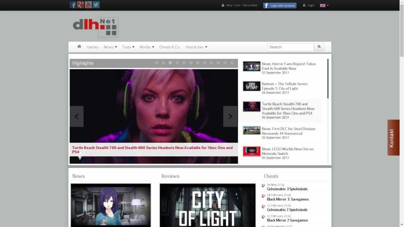Screen dimensions: 404x227
Task: Open the YouTube channel icon
Action: pyautogui.click(x=88, y=5)
